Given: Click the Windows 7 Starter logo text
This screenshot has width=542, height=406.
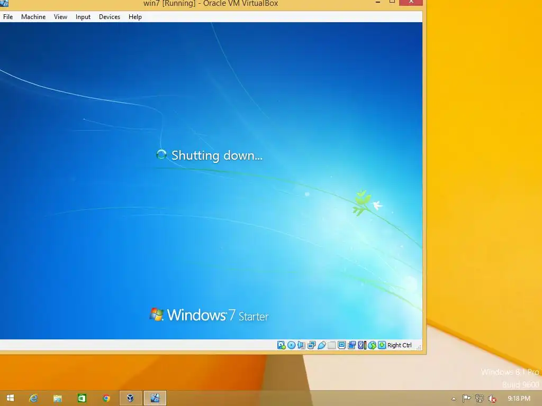Looking at the screenshot, I should [x=218, y=315].
